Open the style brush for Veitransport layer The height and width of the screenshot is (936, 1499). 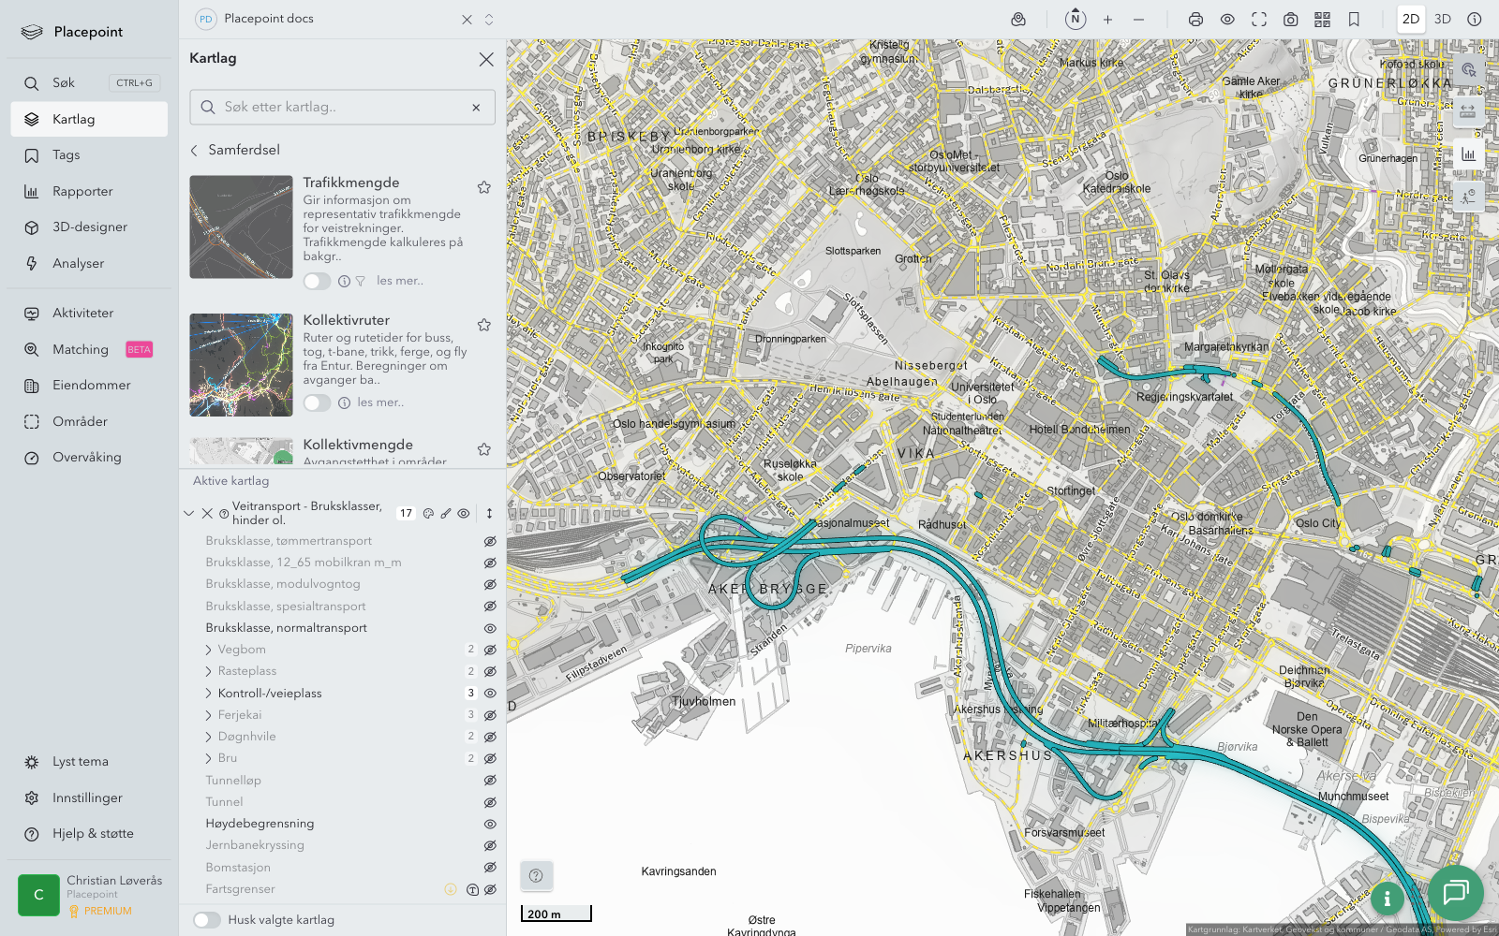click(446, 513)
